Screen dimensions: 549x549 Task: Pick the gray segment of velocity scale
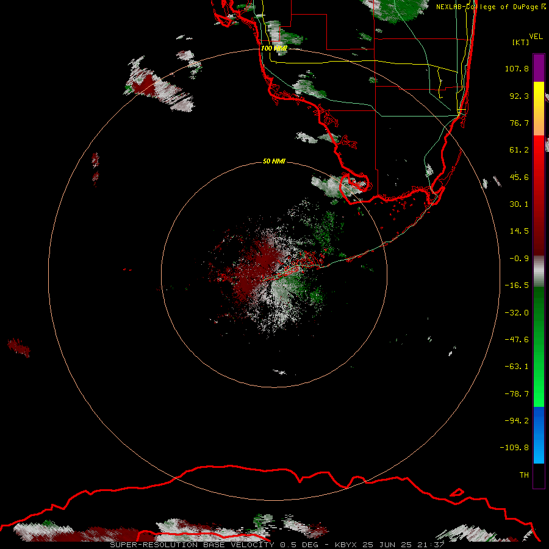point(539,271)
